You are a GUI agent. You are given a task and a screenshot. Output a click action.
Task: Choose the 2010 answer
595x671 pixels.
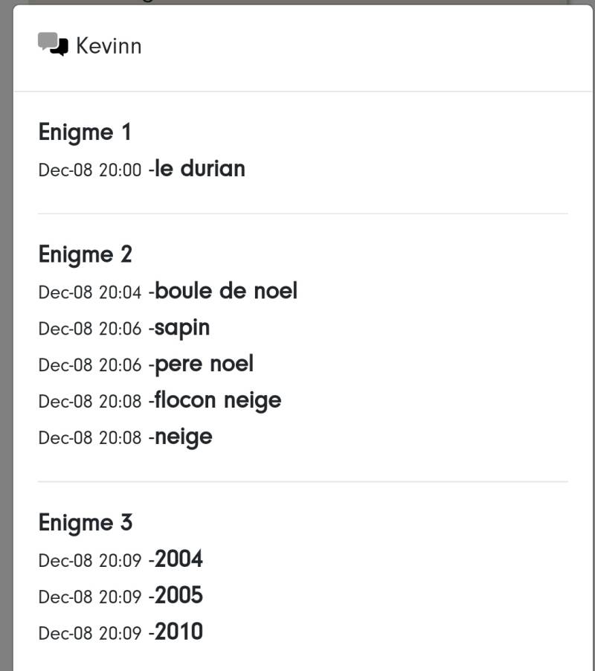pyautogui.click(x=178, y=632)
